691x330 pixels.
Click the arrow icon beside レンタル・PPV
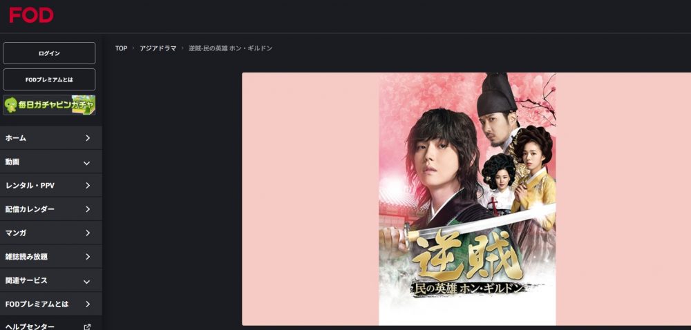88,186
